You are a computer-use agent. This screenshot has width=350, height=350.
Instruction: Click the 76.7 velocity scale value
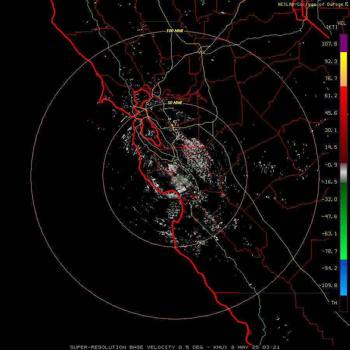pyautogui.click(x=331, y=78)
